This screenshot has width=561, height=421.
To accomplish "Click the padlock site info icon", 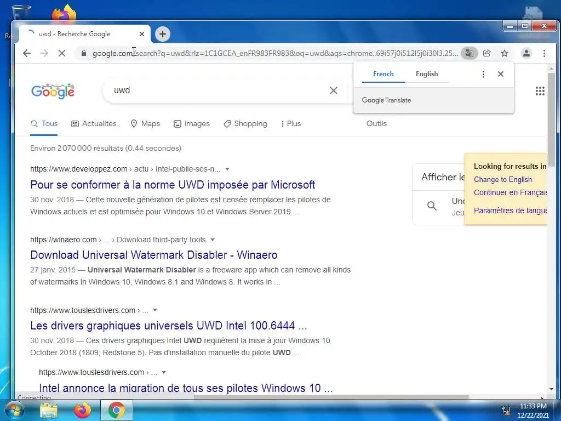I will tap(84, 53).
